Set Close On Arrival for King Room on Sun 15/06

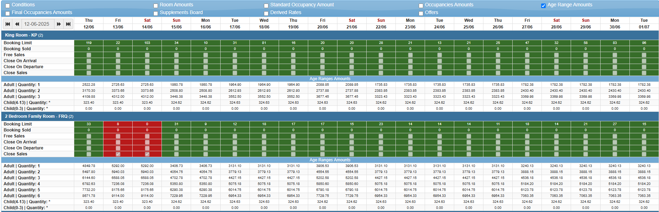click(176, 60)
